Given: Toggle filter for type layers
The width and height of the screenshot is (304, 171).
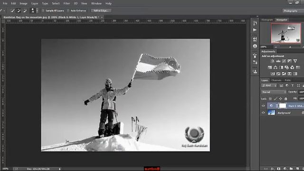Looking at the screenshot, I should (293, 85).
